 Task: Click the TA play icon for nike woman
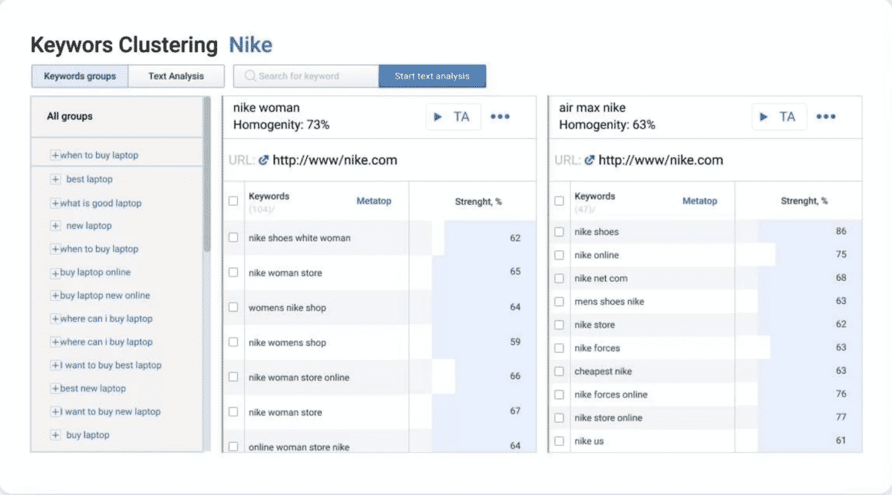(439, 117)
